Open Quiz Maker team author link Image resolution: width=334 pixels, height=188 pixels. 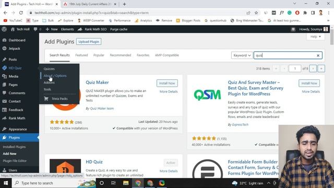[x=102, y=109]
